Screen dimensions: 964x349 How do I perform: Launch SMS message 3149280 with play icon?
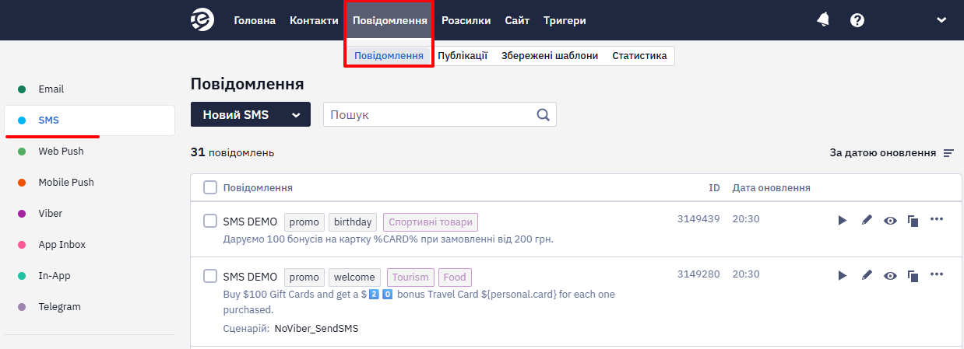tap(842, 275)
